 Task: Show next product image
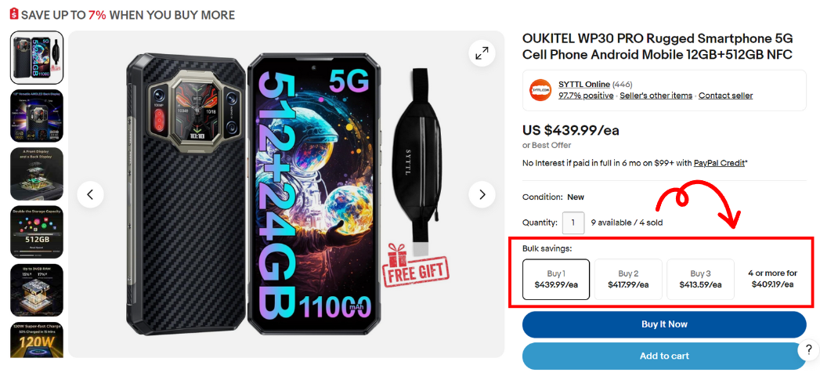[x=482, y=194]
